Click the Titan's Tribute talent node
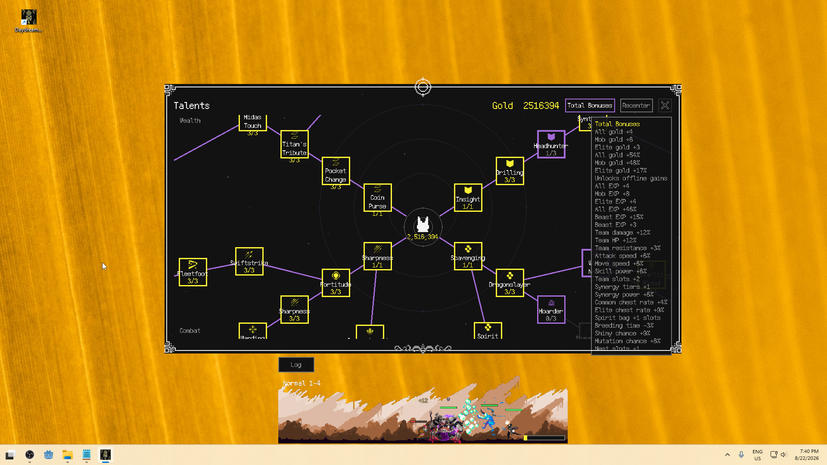 [294, 144]
